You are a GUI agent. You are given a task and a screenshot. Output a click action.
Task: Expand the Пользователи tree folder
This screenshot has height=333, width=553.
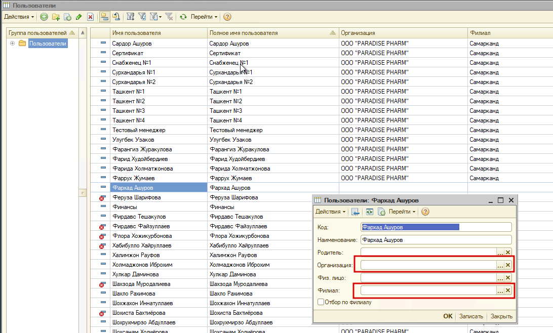point(12,44)
